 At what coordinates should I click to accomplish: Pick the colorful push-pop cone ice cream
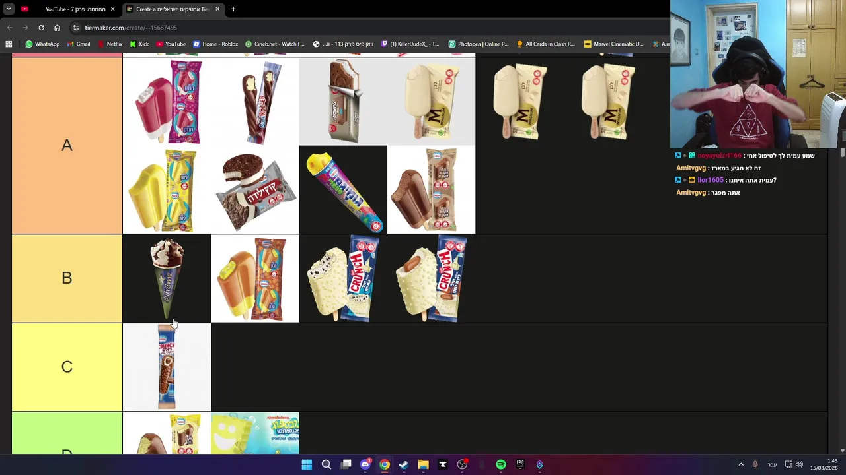[343, 190]
